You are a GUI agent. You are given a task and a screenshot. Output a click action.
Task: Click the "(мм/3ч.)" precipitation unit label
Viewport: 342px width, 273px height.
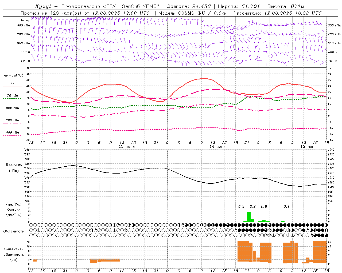[x=14, y=204]
